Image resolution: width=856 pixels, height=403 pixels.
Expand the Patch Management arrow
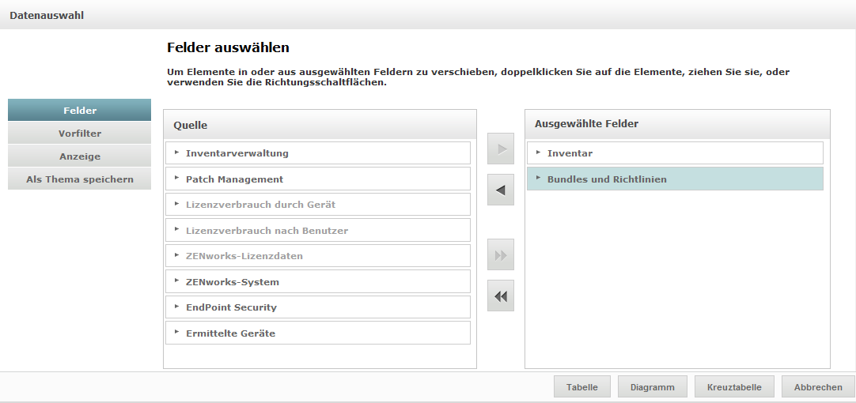point(177,179)
